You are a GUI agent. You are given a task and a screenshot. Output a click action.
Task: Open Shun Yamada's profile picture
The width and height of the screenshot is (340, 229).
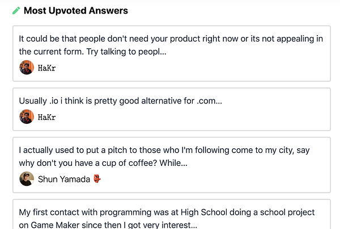click(x=26, y=179)
